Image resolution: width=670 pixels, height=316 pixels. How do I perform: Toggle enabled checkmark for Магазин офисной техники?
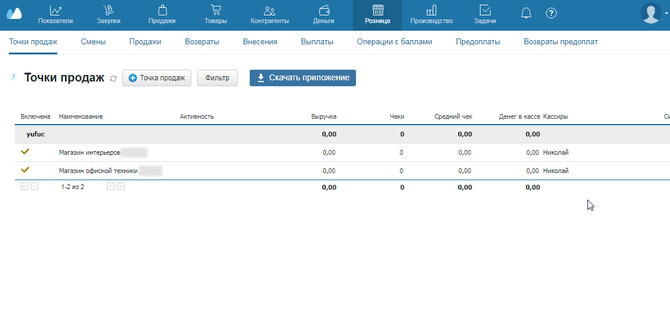25,170
